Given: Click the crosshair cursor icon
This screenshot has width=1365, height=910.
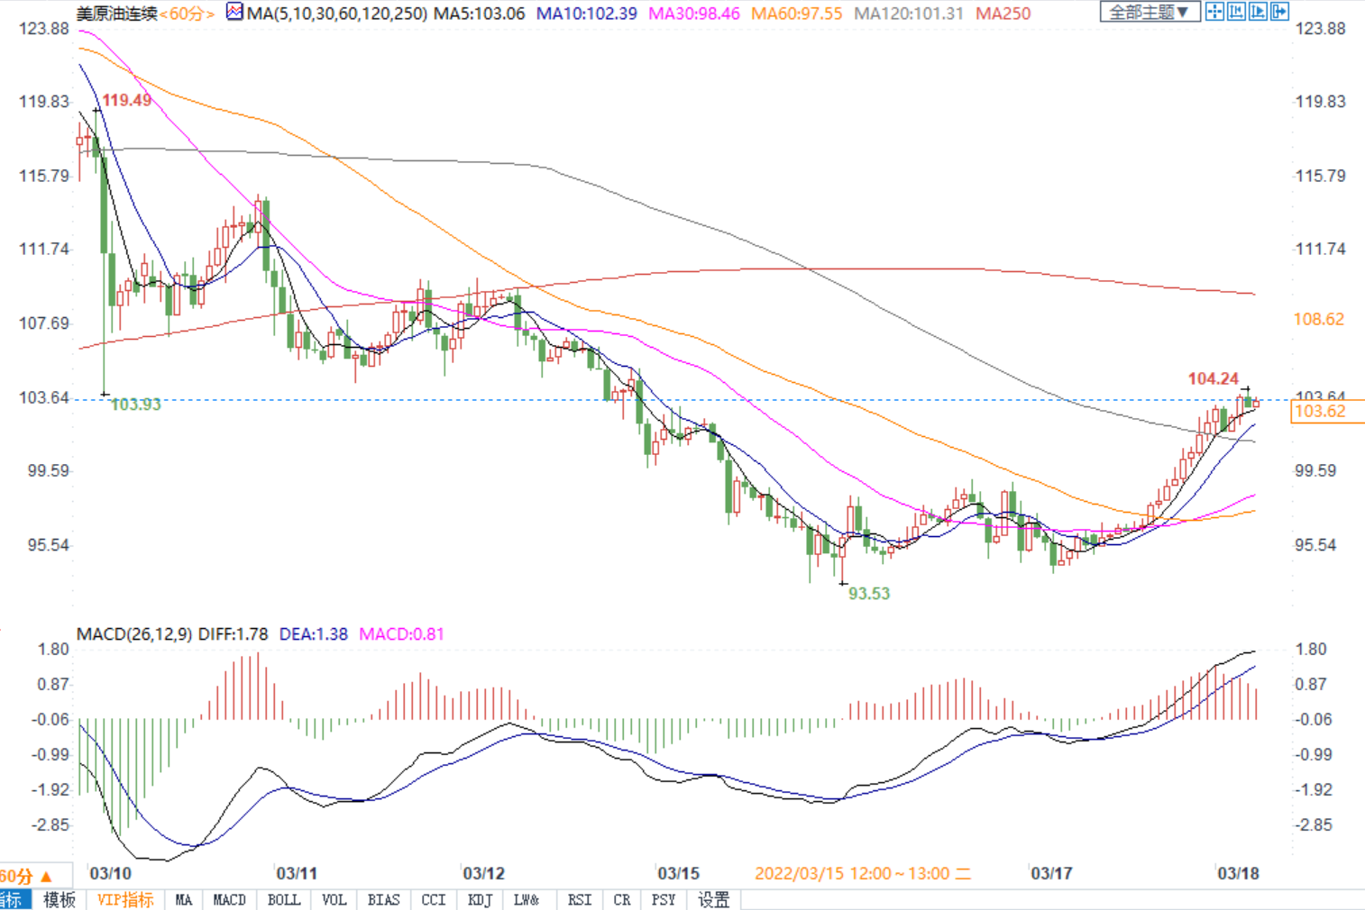Looking at the screenshot, I should [1214, 12].
